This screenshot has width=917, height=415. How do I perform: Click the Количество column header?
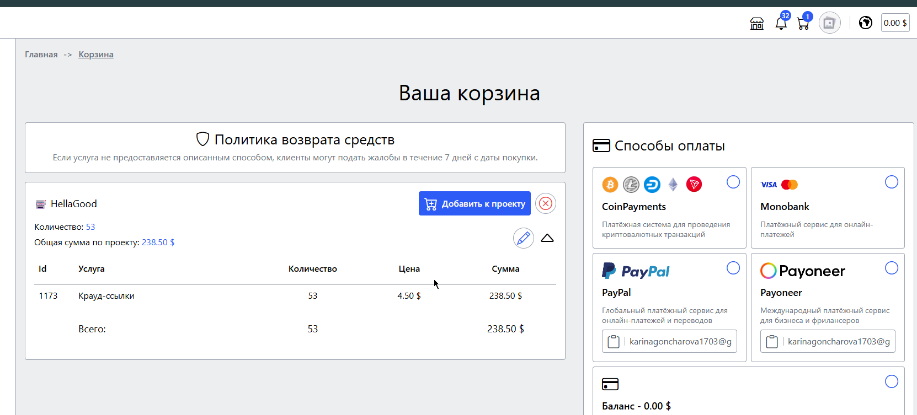pyautogui.click(x=313, y=269)
